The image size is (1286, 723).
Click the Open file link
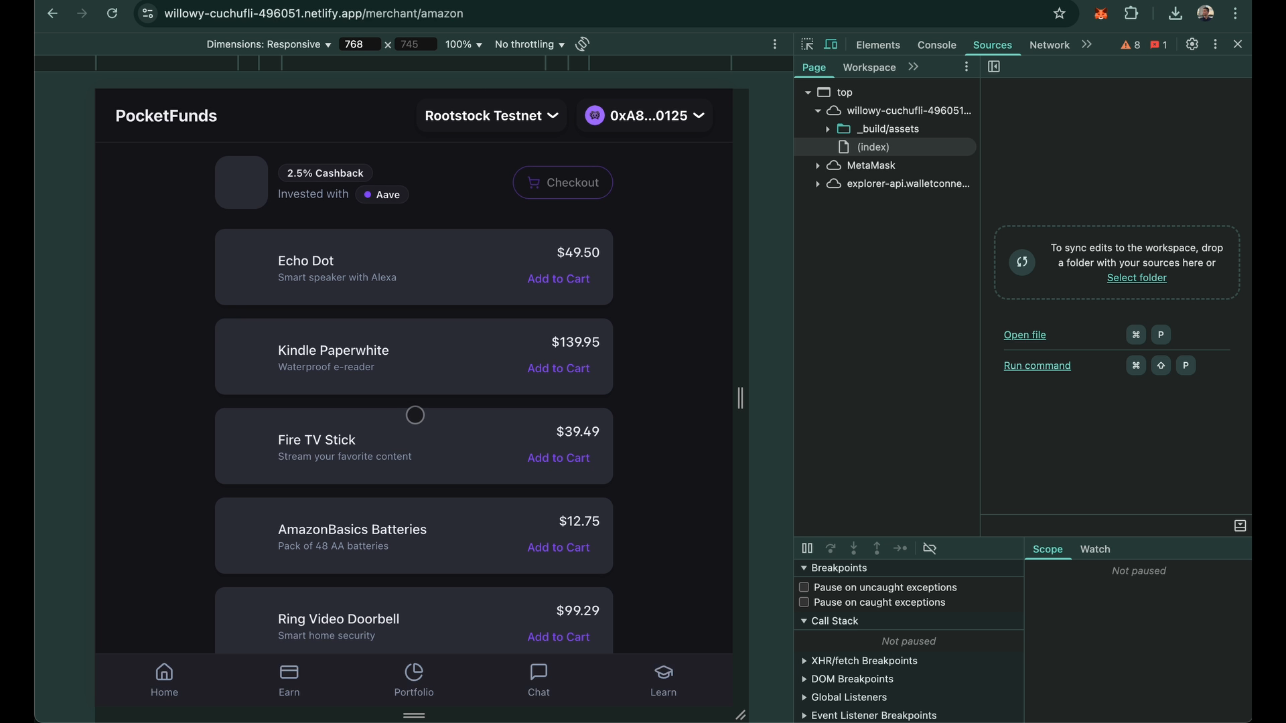pos(1024,335)
